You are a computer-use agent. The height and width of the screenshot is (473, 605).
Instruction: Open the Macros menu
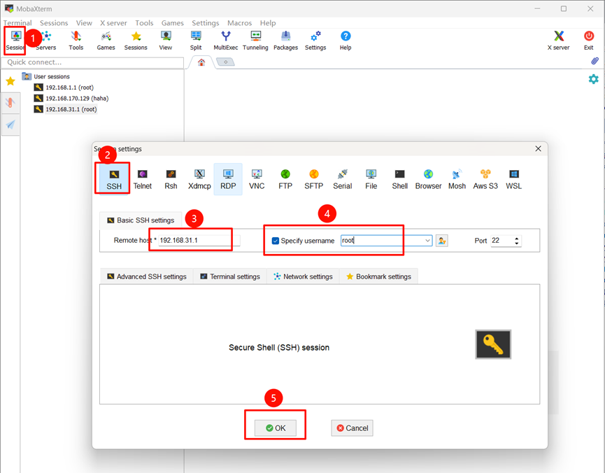[239, 23]
